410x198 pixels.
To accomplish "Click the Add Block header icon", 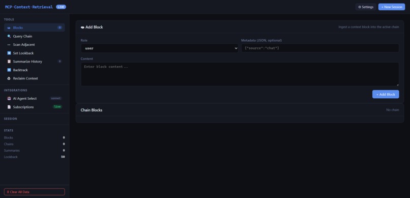I will (x=82, y=27).
